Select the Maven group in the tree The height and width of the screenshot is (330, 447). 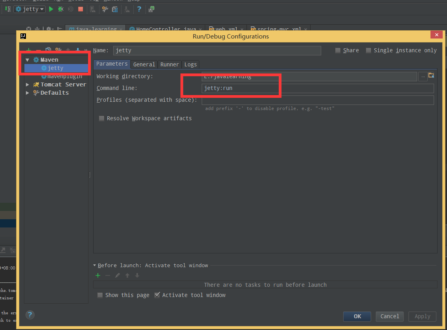(49, 60)
